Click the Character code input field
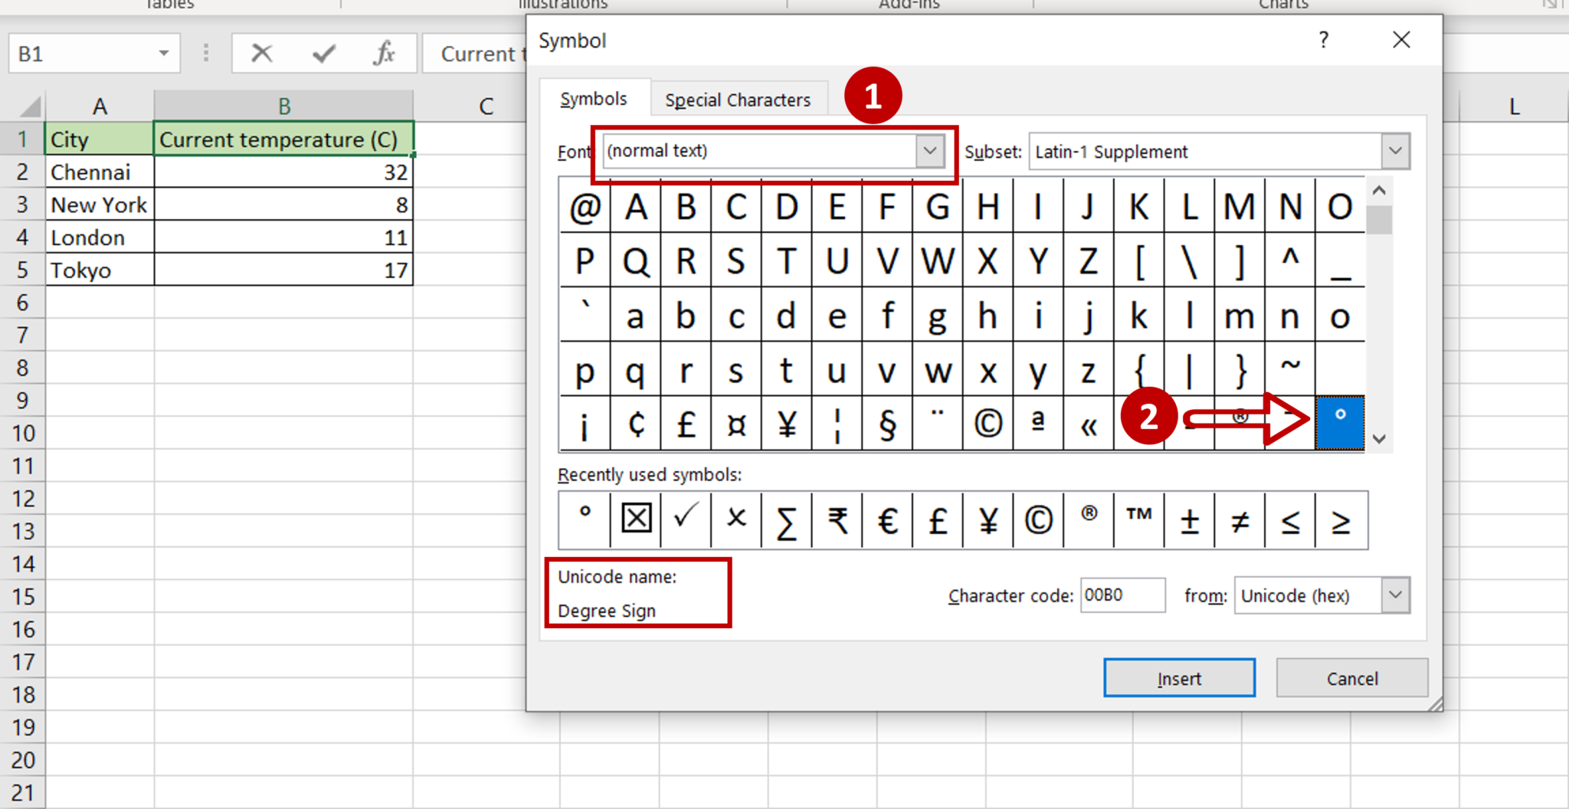 pos(1122,595)
